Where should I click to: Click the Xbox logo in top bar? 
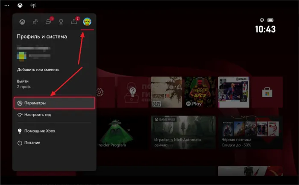click(x=20, y=5)
